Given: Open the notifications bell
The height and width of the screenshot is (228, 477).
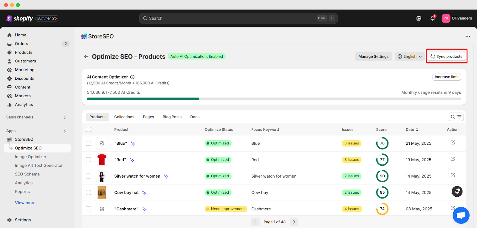Looking at the screenshot, I should pos(433,18).
